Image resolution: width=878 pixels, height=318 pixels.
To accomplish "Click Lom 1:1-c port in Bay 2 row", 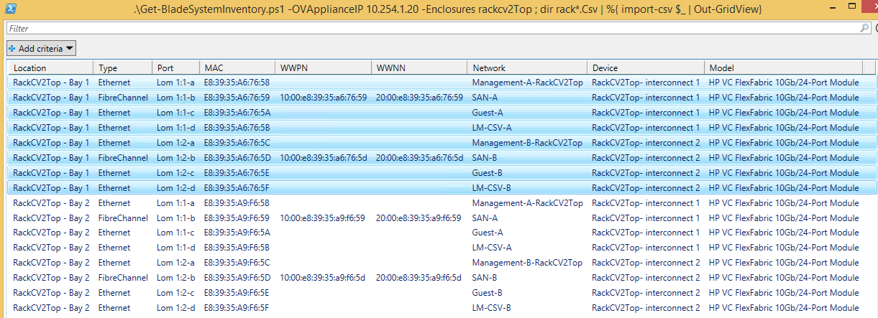I will [x=175, y=233].
